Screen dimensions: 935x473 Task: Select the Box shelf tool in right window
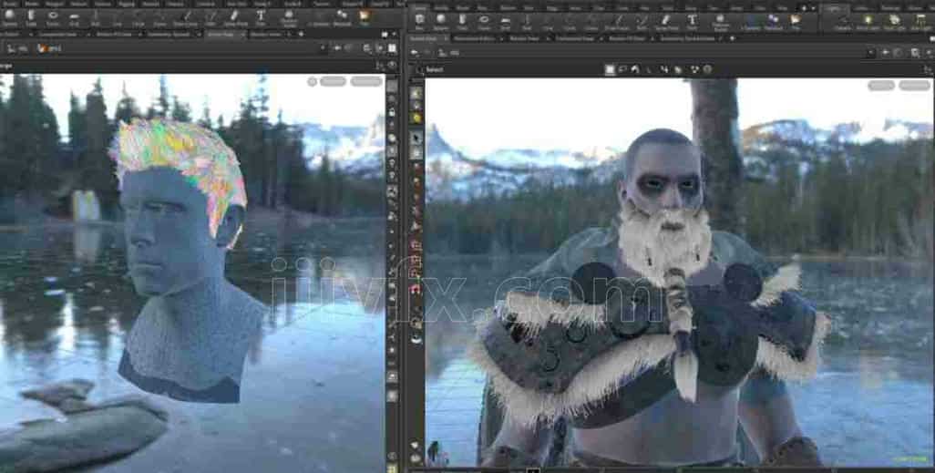coord(420,22)
